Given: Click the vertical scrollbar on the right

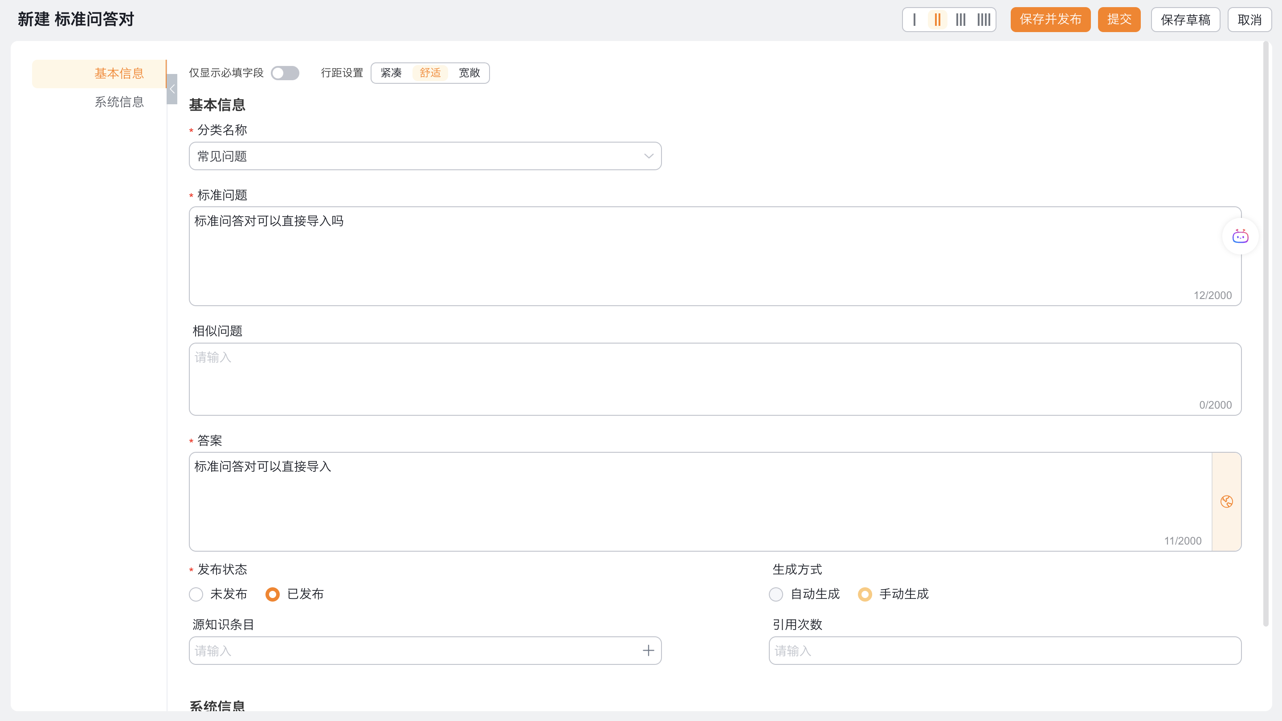Looking at the screenshot, I should click(x=1266, y=334).
